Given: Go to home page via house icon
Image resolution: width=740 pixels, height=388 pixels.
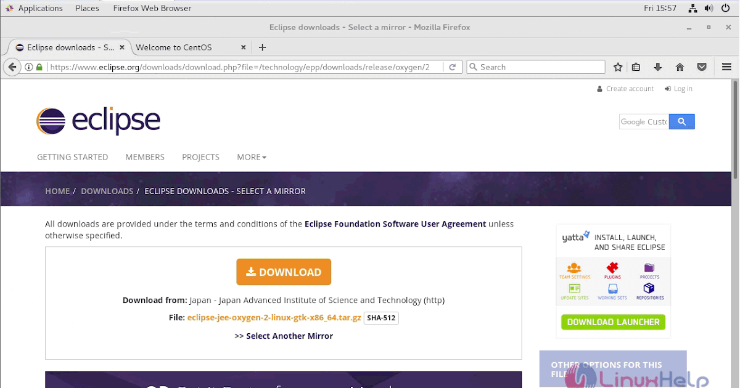Looking at the screenshot, I should point(680,67).
